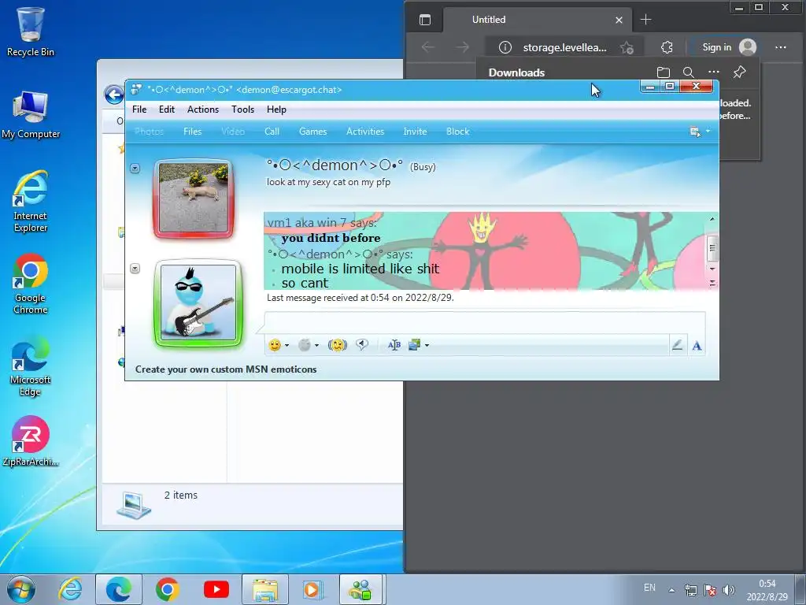Expand the show menu dropdown arrow
This screenshot has height=605, width=806.
[708, 132]
